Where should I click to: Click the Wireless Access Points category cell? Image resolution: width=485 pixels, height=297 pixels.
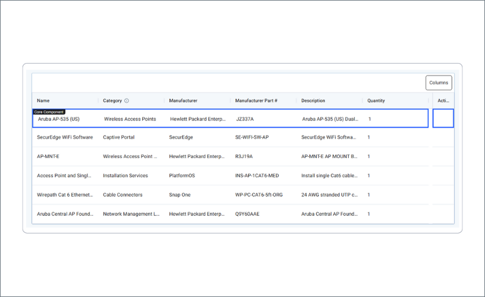pos(130,119)
